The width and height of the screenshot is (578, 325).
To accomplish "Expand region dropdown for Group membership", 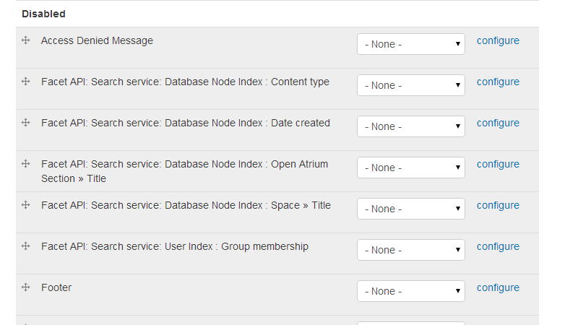I will pyautogui.click(x=410, y=250).
